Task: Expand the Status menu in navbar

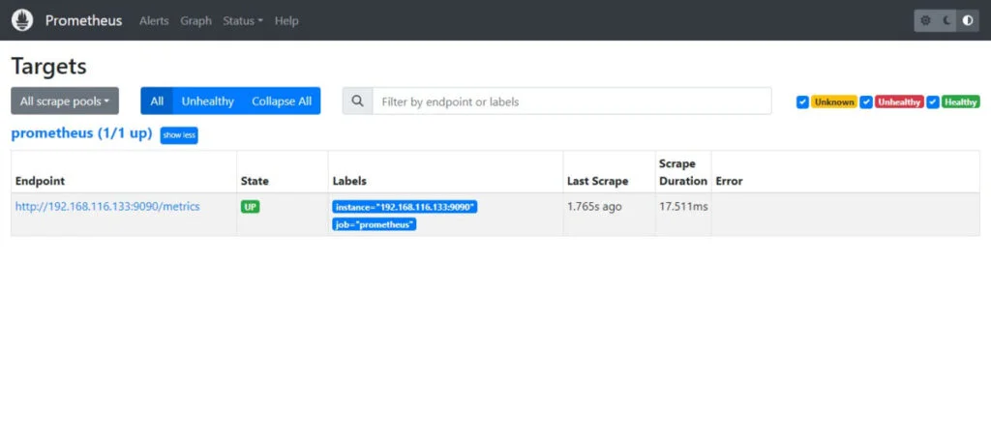Action: pyautogui.click(x=242, y=20)
